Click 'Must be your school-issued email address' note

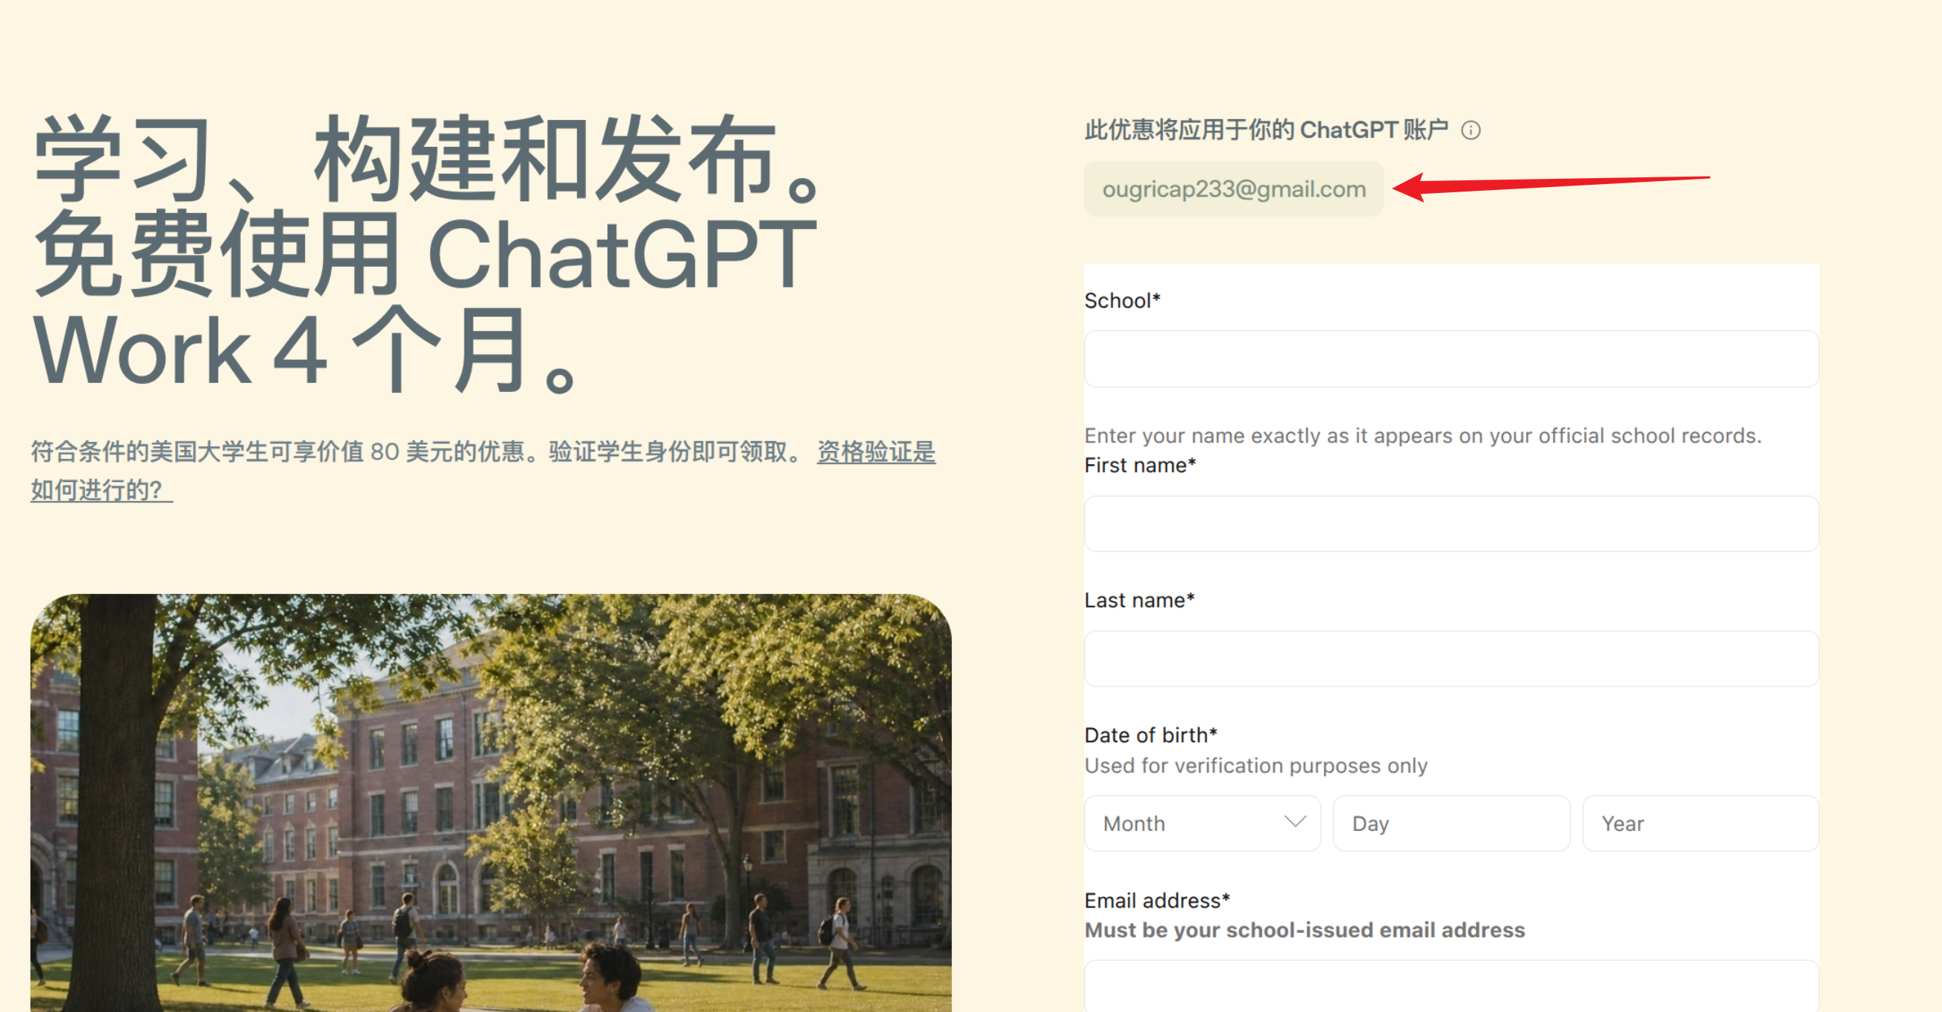pyautogui.click(x=1304, y=930)
